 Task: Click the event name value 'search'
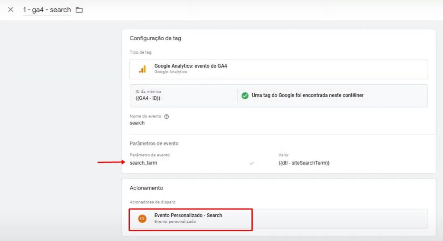[137, 123]
